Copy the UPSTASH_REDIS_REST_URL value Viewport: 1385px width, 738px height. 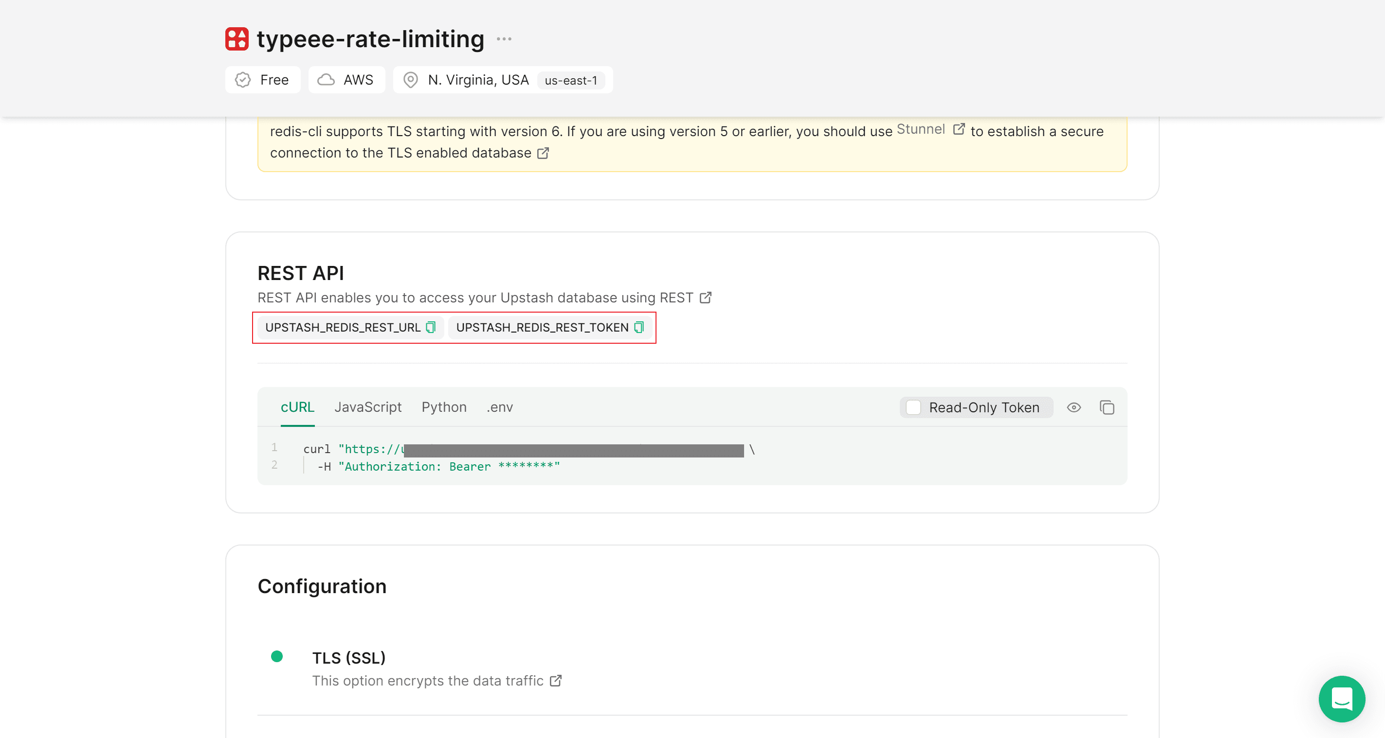pyautogui.click(x=431, y=327)
